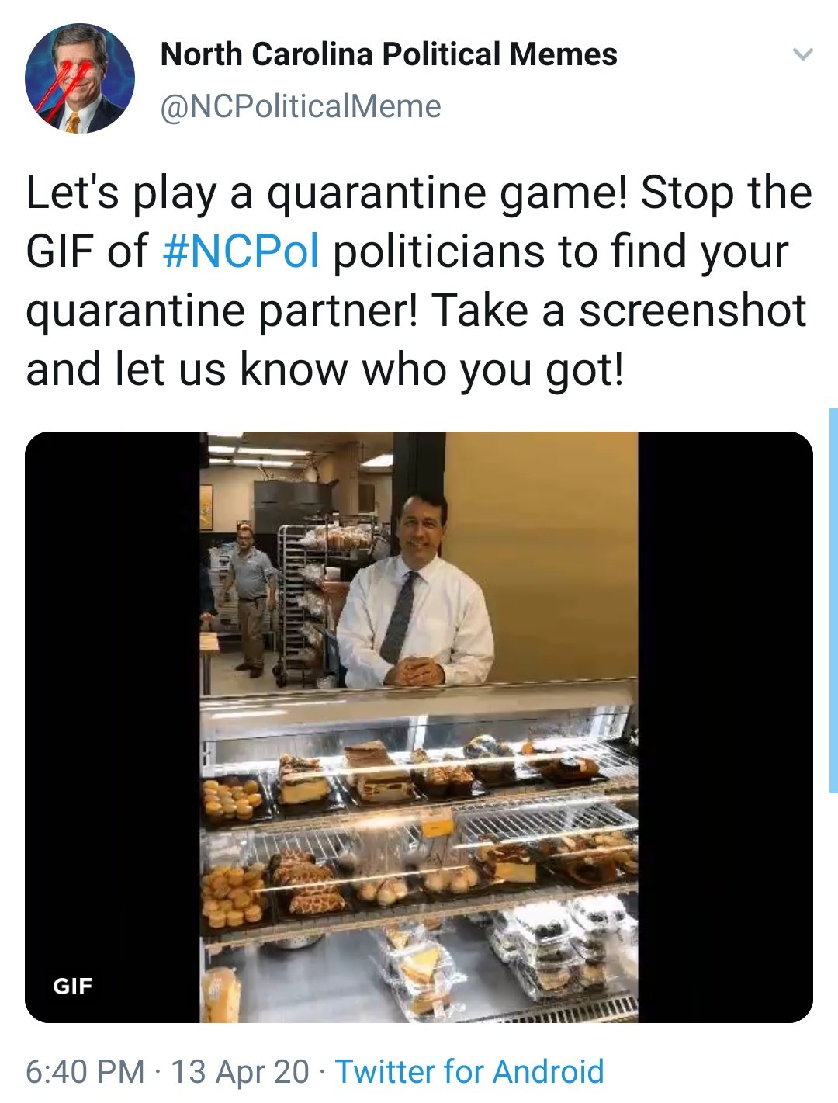The width and height of the screenshot is (838, 1103).
Task: Click the 6:40 PM timestamp
Action: click(x=85, y=1072)
